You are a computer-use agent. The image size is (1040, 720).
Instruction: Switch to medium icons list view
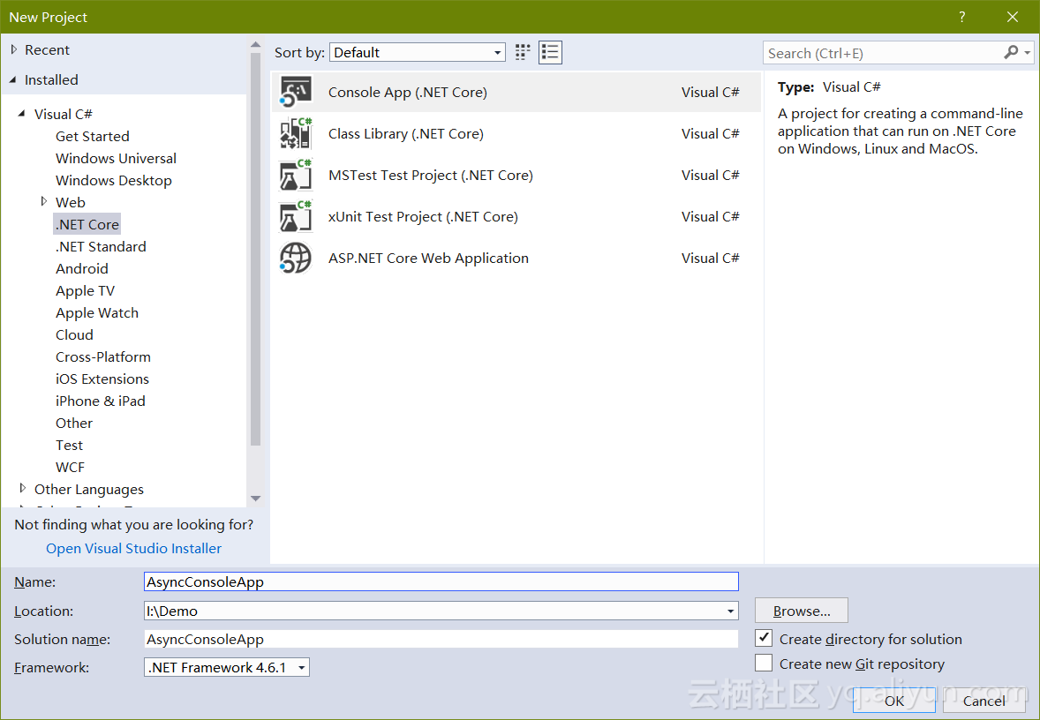tap(551, 52)
